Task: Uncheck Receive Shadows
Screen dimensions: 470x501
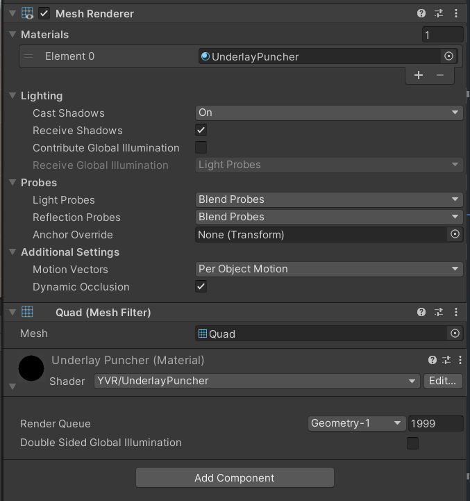Action: pyautogui.click(x=201, y=130)
